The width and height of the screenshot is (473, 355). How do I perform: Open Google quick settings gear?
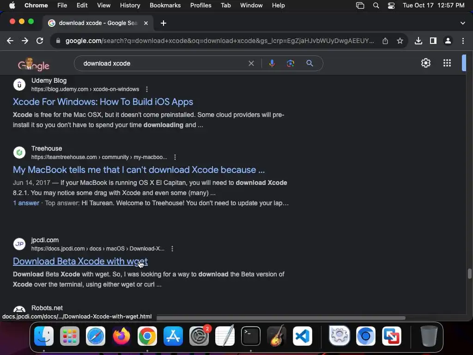click(x=425, y=63)
